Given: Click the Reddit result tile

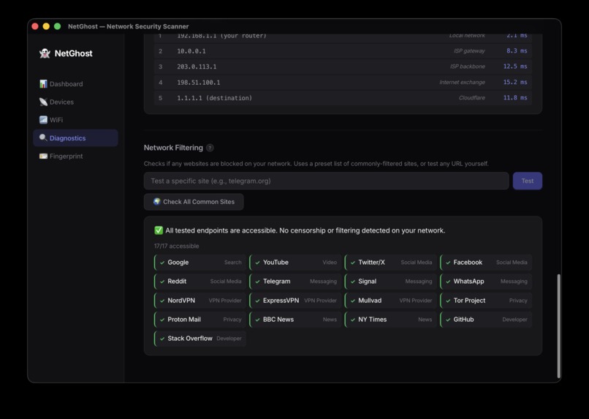Looking at the screenshot, I should click(x=200, y=281).
